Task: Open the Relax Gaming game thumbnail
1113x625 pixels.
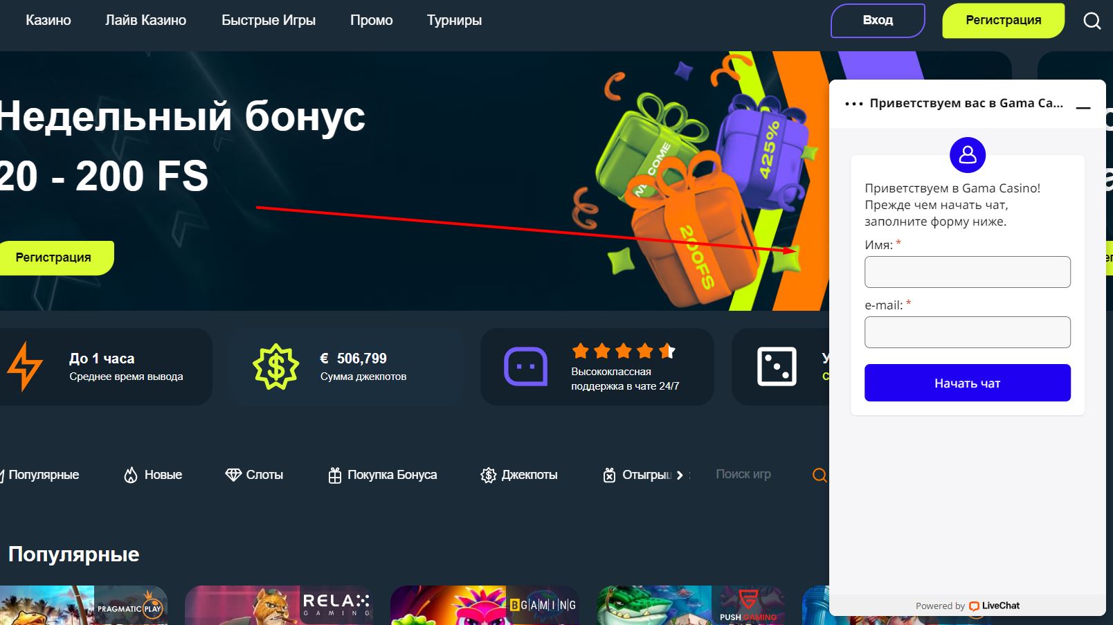Action: tap(279, 606)
